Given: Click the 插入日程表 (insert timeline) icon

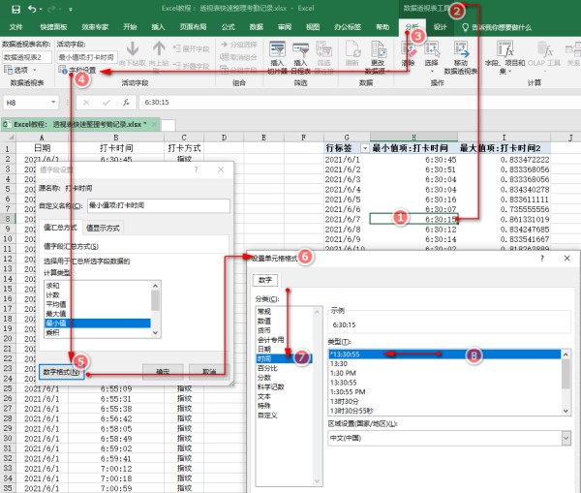Looking at the screenshot, I should pyautogui.click(x=300, y=49).
